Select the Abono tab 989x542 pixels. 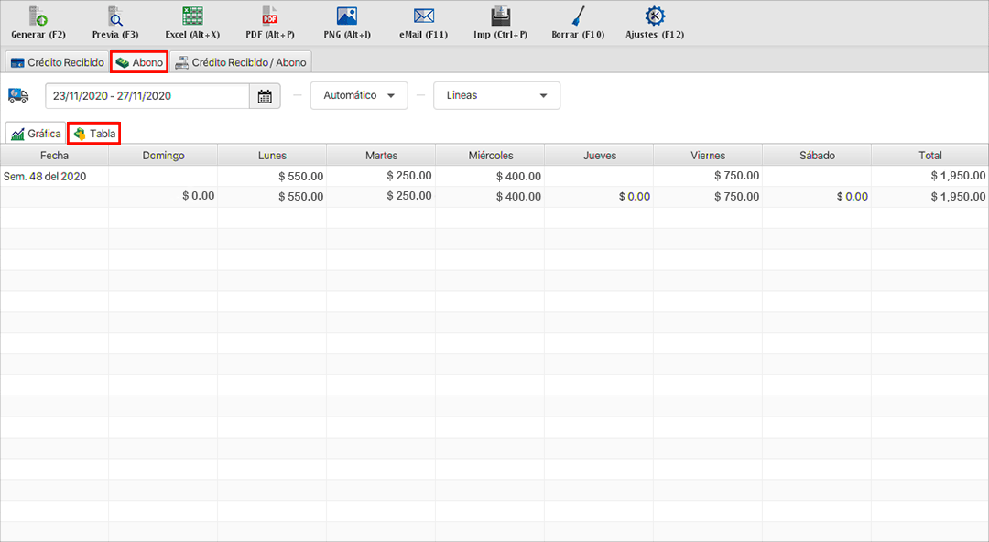click(139, 62)
